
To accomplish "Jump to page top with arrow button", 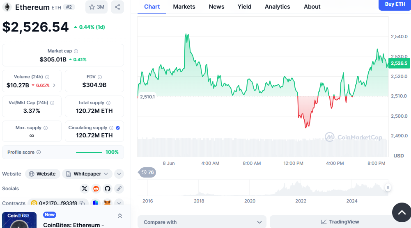I will pyautogui.click(x=402, y=212).
